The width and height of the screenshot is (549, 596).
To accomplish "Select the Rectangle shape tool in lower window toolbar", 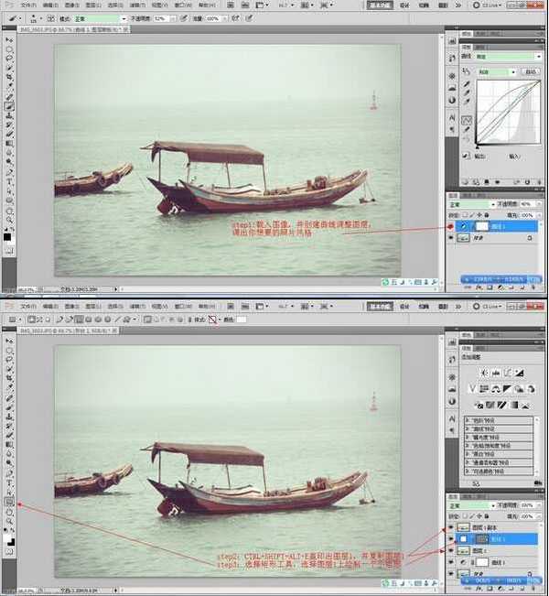I will tap(9, 502).
